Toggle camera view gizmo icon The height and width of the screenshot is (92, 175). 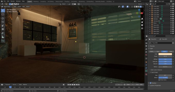click(x=142, y=25)
